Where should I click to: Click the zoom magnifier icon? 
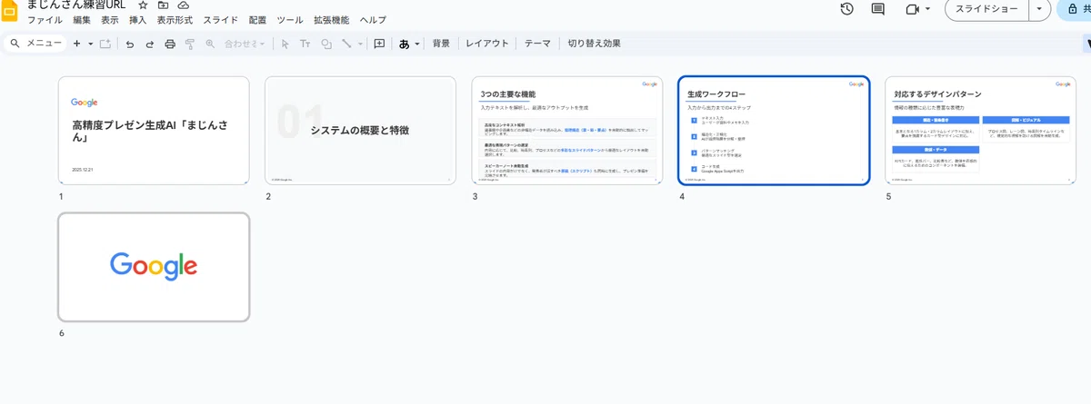210,44
